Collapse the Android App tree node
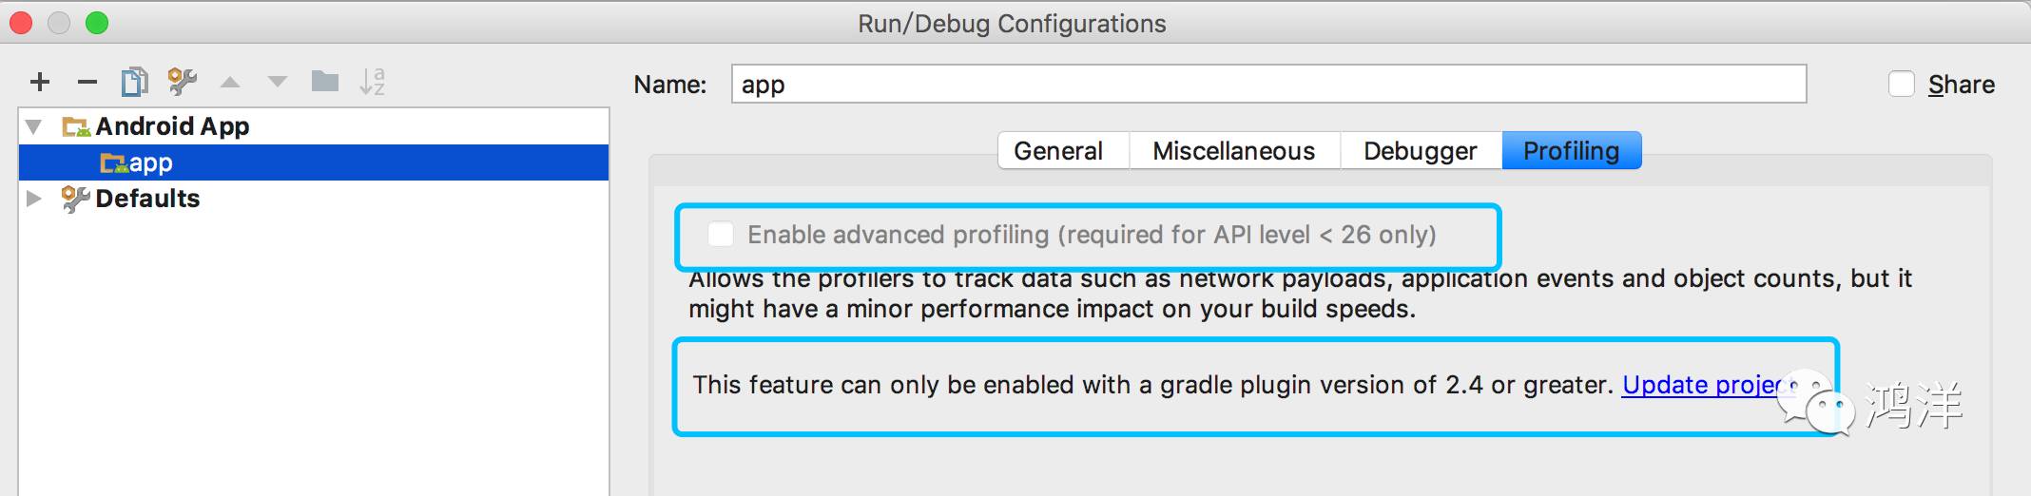 (x=34, y=126)
